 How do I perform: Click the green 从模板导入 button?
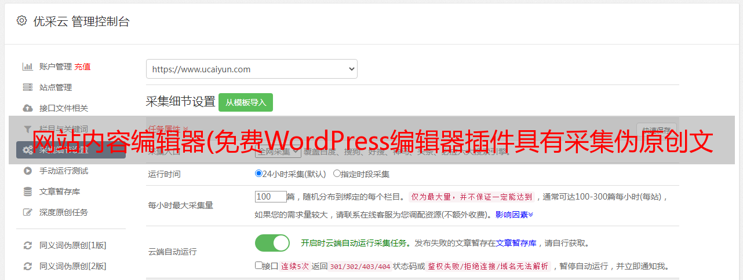click(246, 102)
